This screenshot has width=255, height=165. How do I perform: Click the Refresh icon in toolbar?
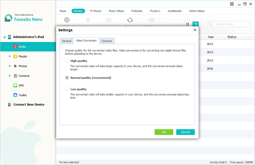130,20
